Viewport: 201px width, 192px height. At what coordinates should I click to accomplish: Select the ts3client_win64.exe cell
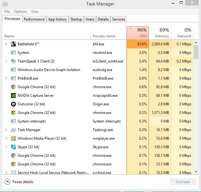(x=108, y=61)
